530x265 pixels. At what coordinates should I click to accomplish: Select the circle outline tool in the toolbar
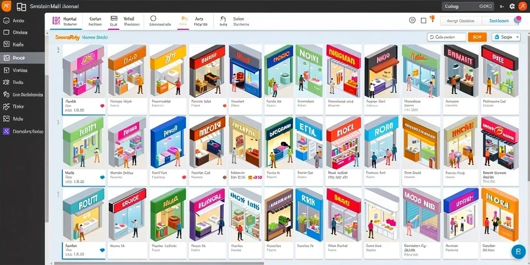click(x=153, y=18)
